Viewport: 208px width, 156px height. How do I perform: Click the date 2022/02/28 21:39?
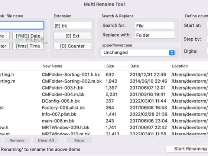[x=149, y=114]
